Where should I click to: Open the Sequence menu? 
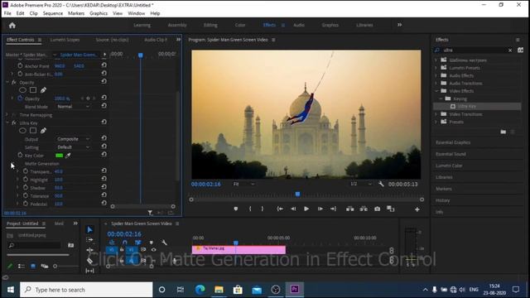coord(53,13)
